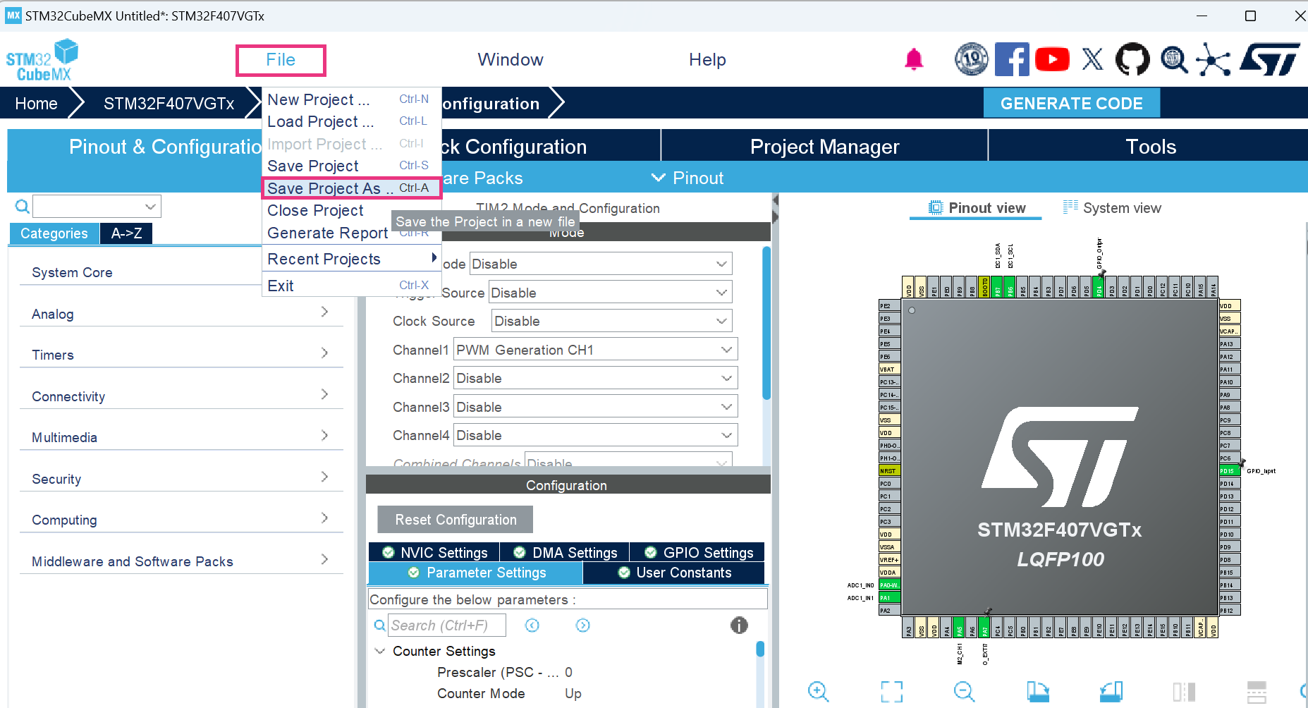
Task: Switch to the Project Manager tab
Action: 824,146
